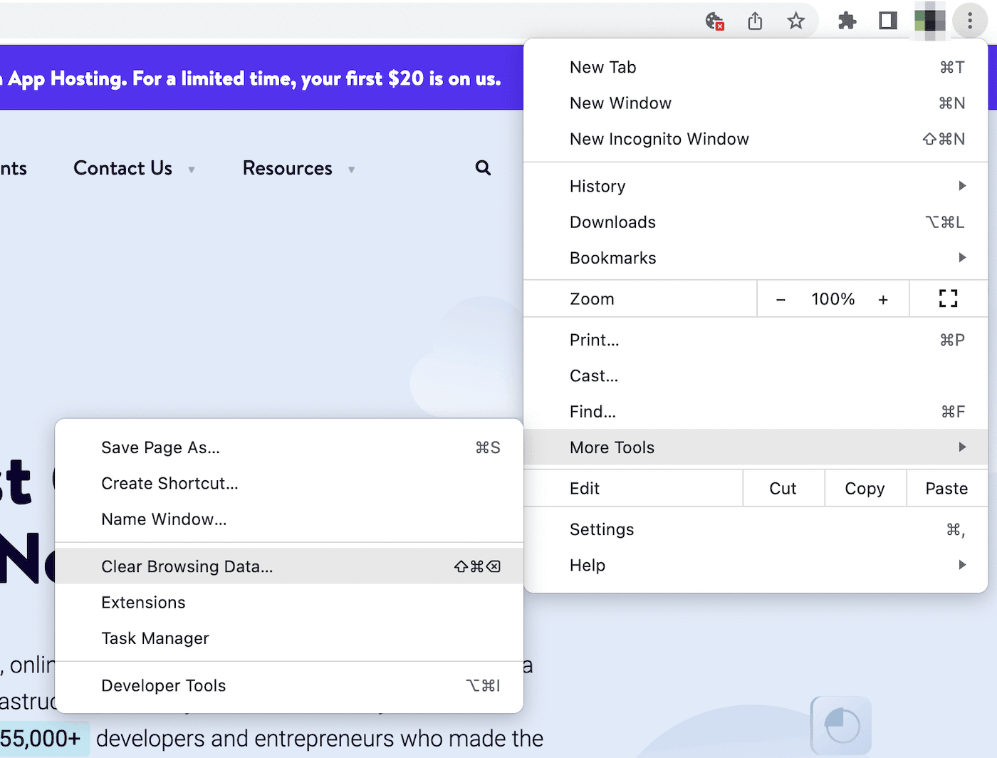Image resolution: width=997 pixels, height=758 pixels.
Task: Open the Share menu icon
Action: pos(755,21)
